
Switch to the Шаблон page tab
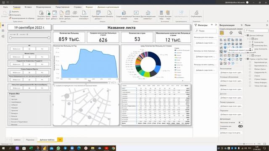pyautogui.click(x=17, y=140)
